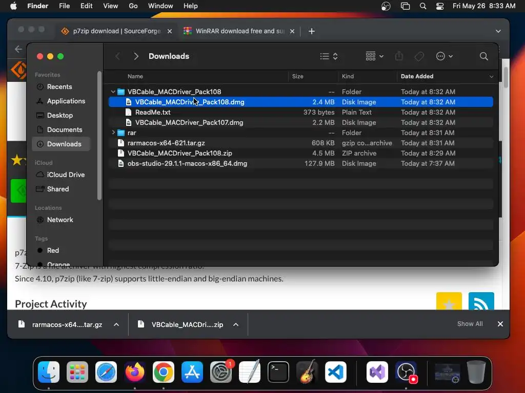Launch Launchpad from the Dock
This screenshot has height=393, width=525.
(77, 372)
